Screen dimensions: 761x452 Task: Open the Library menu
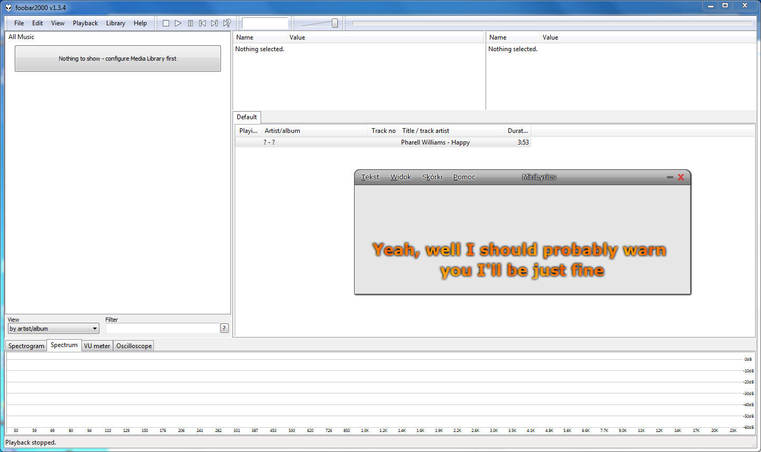pos(115,23)
